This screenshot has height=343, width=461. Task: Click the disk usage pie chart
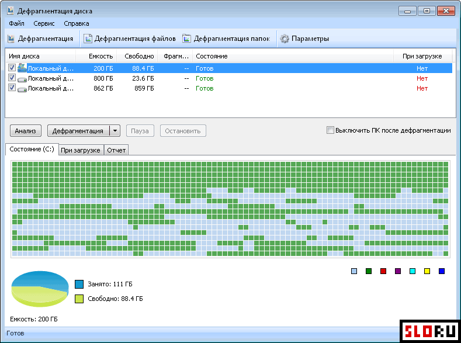click(40, 289)
